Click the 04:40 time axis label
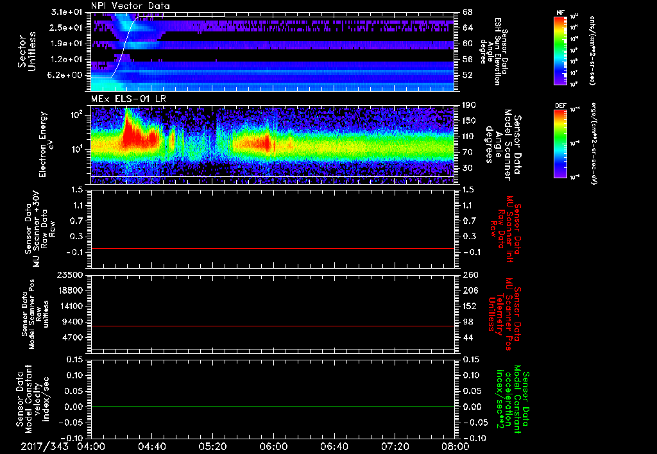This screenshot has height=454, width=657. coord(151,446)
